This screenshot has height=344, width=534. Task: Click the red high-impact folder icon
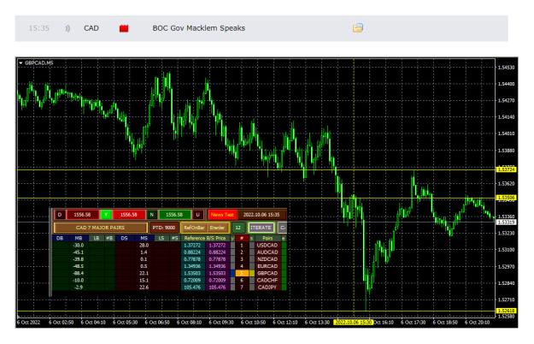(x=124, y=28)
